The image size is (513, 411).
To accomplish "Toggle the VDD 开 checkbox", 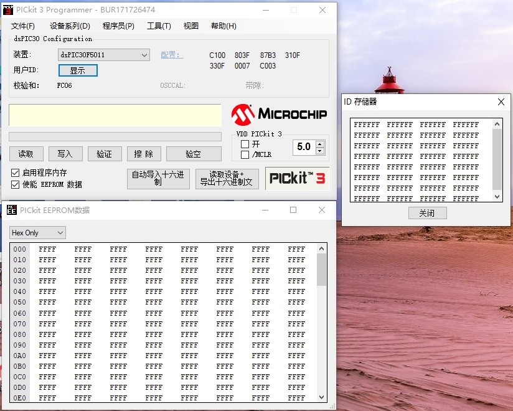I will [245, 144].
